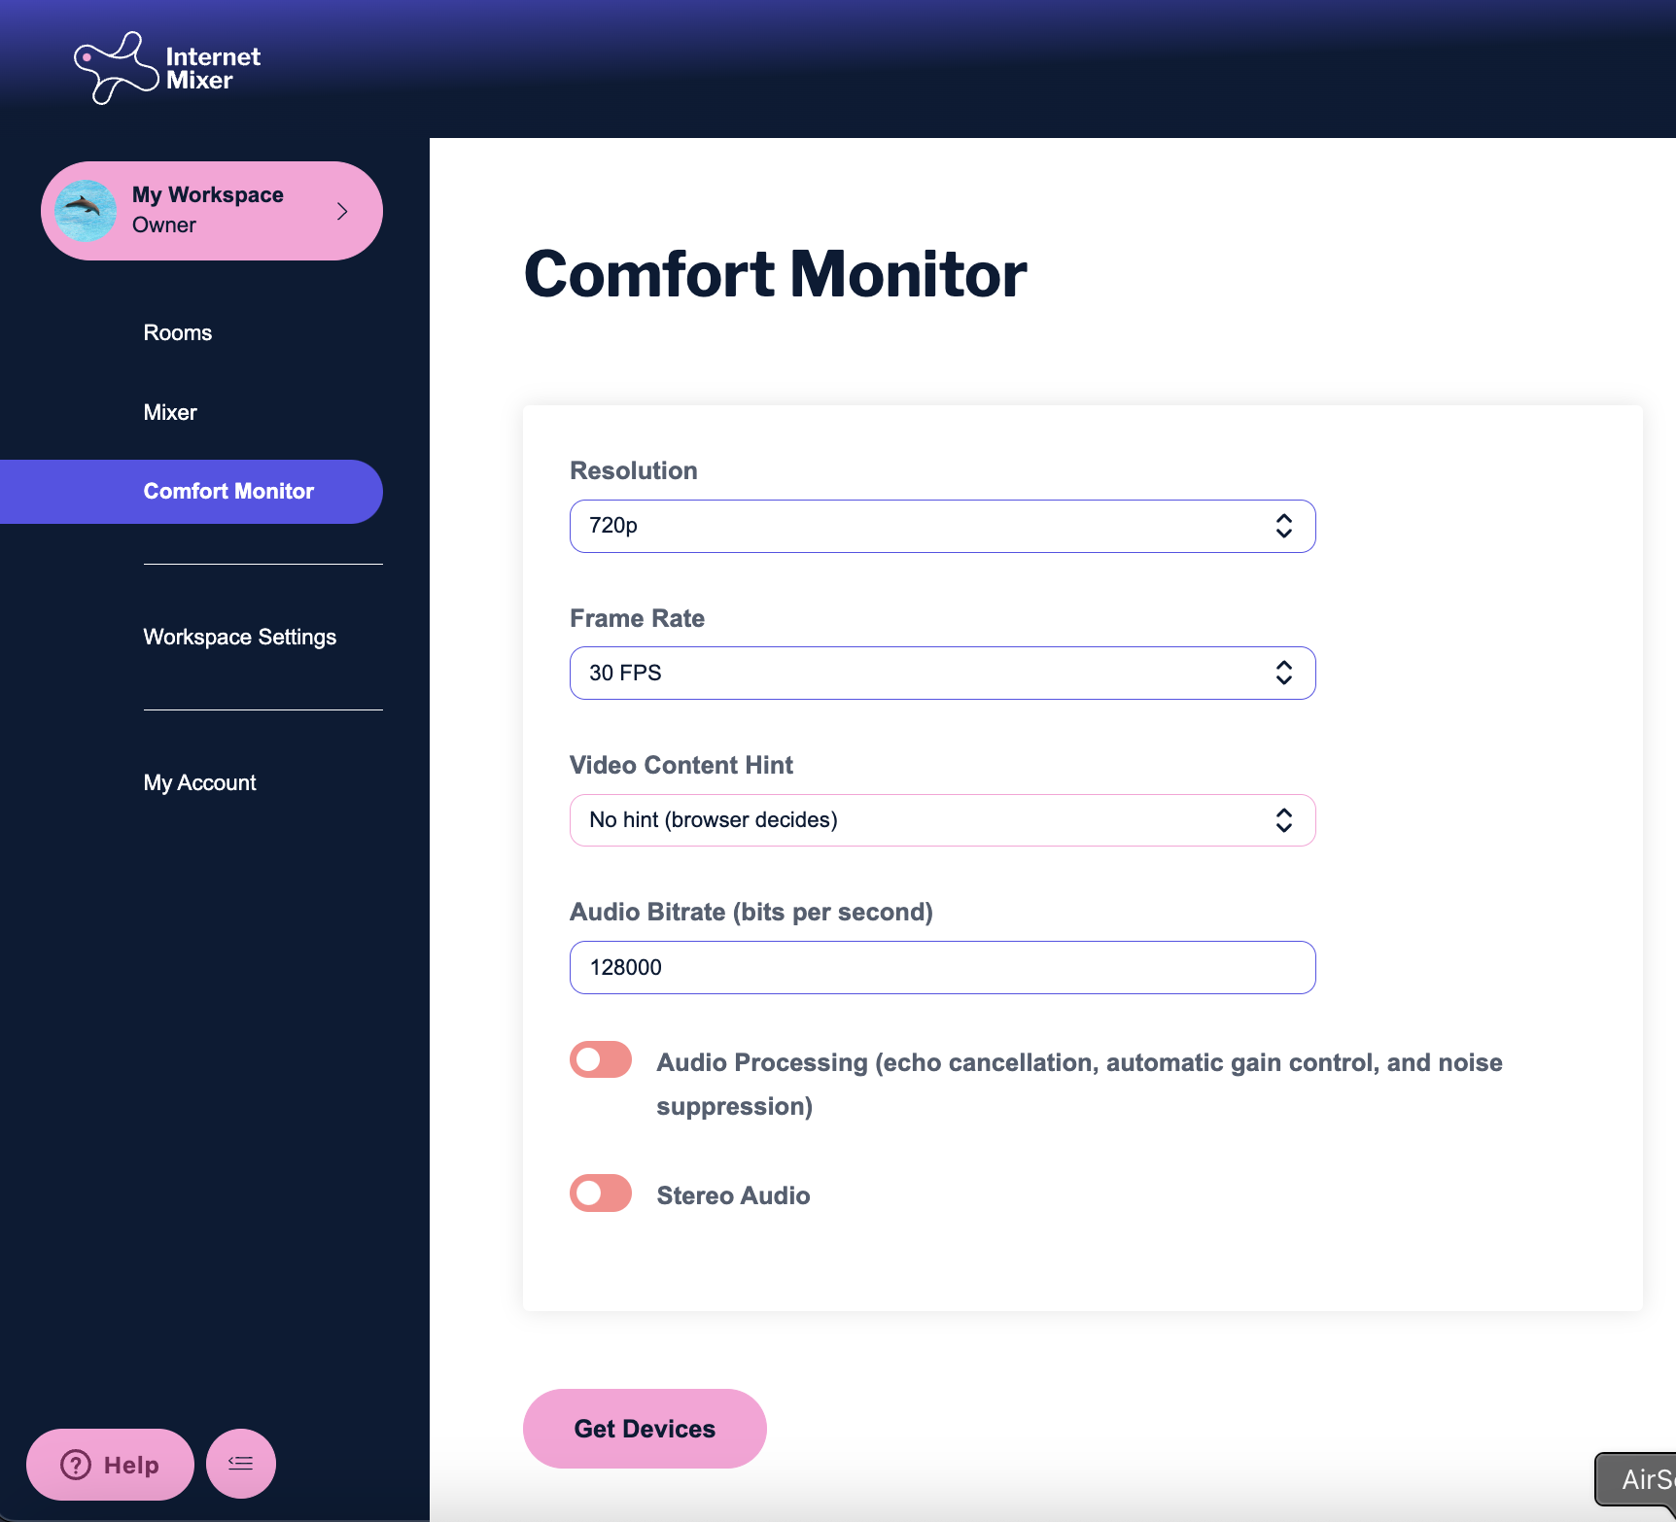Select Rooms in the sidebar
The height and width of the screenshot is (1522, 1676).
point(177,331)
